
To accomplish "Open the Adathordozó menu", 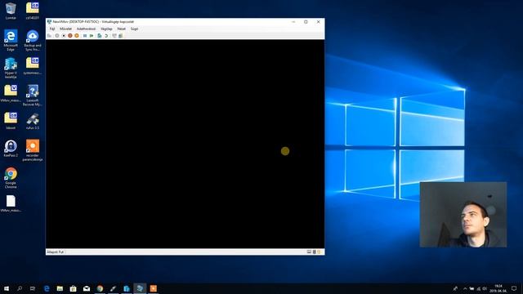I will coord(86,29).
